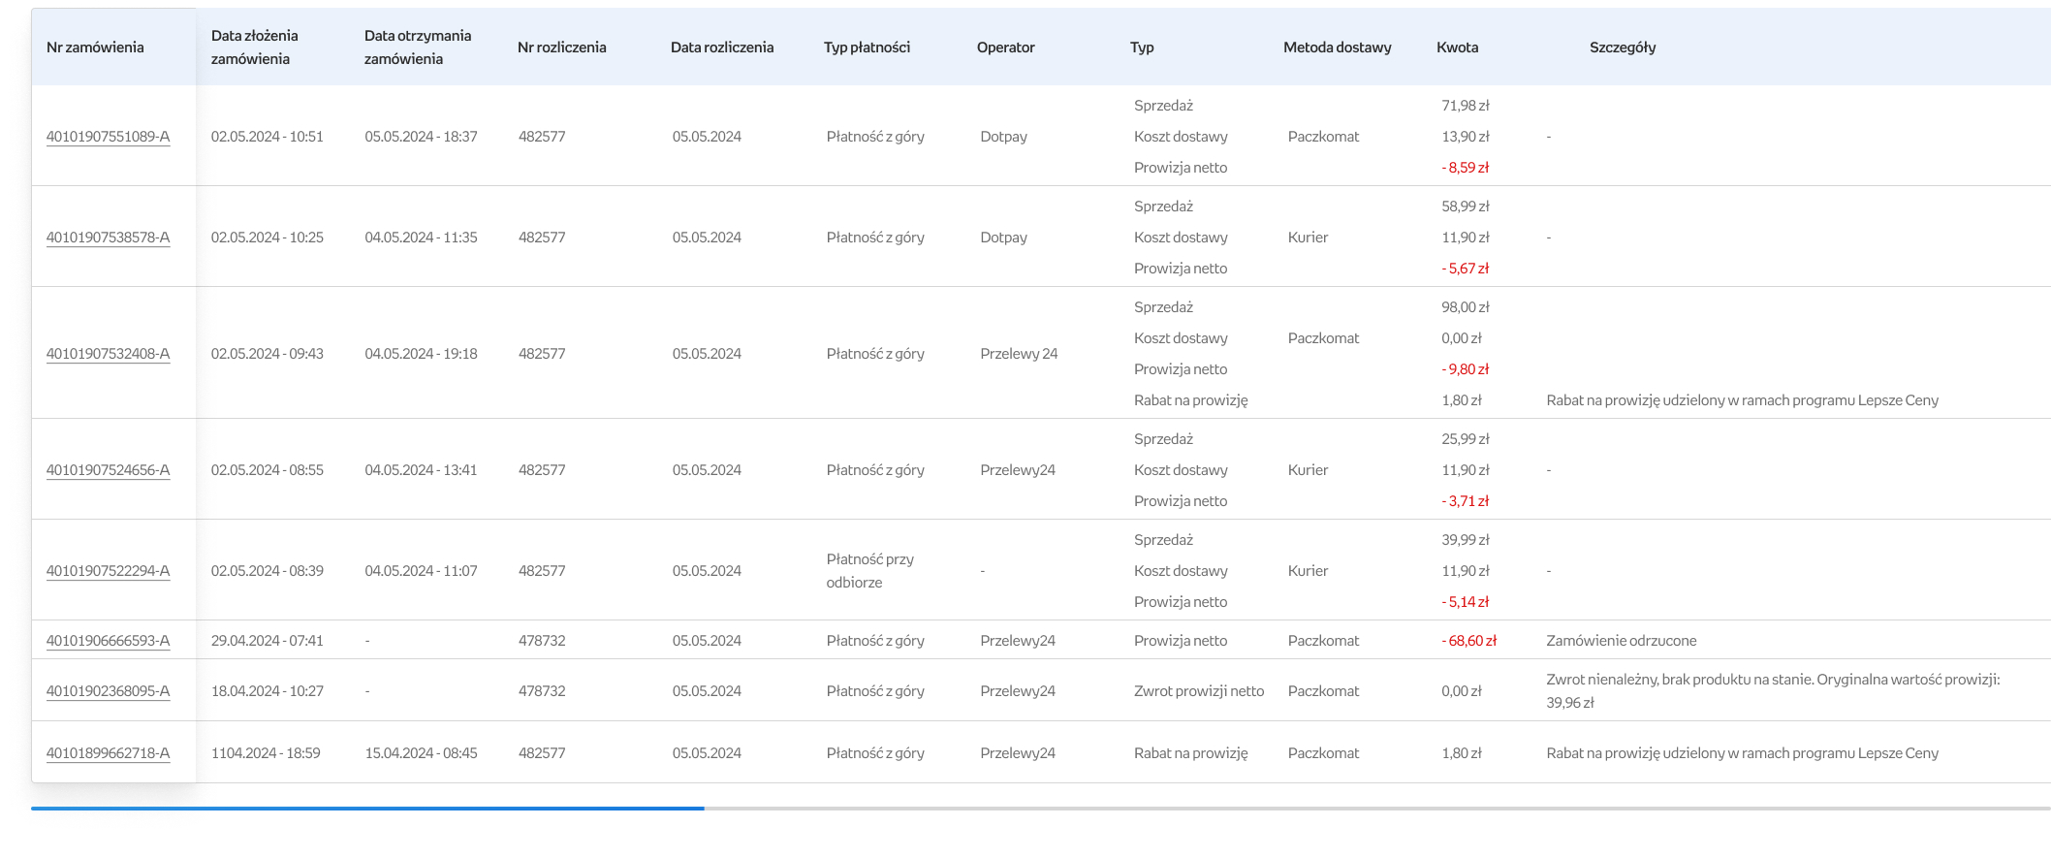Click the blue horizontal scrollbar thumb
Viewport: 2051px width, 858px height.
367,808
